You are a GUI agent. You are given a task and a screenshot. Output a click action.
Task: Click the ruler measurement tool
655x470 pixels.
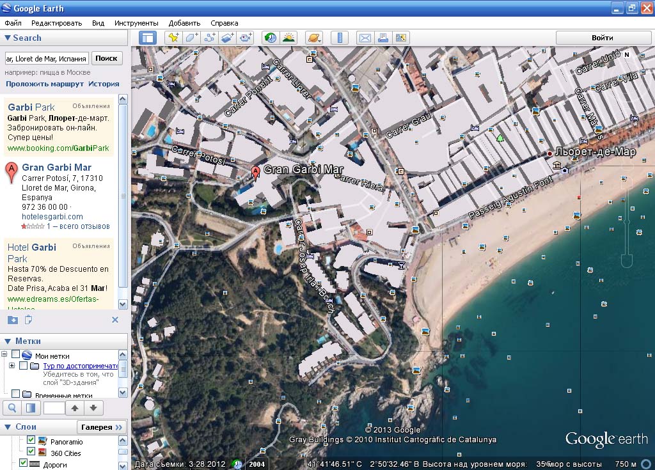click(340, 38)
